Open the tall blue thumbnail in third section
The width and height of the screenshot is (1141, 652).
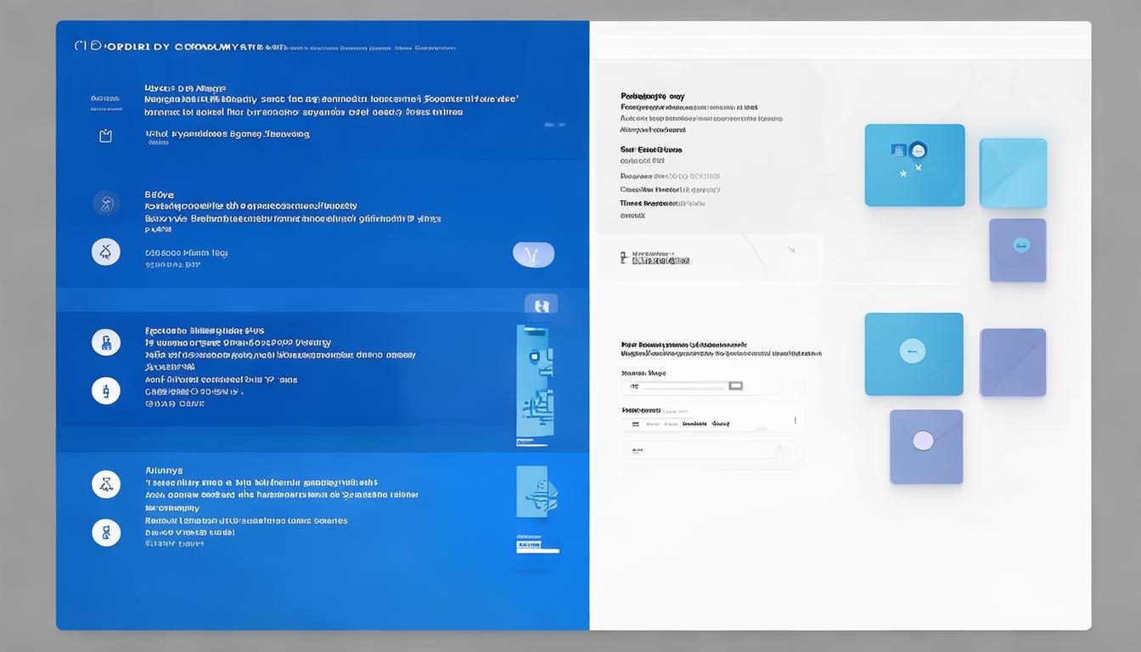tap(534, 380)
